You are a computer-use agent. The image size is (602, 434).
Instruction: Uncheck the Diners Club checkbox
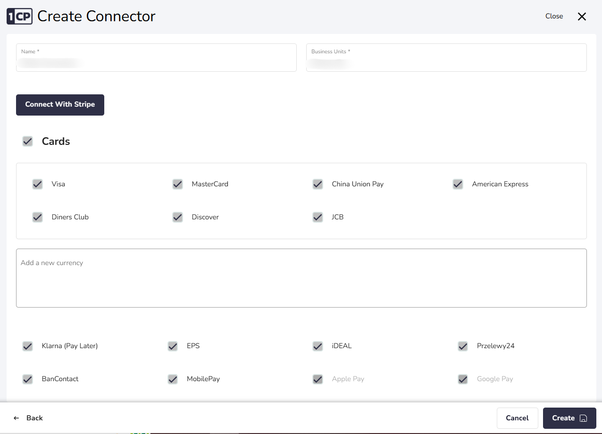(x=38, y=217)
